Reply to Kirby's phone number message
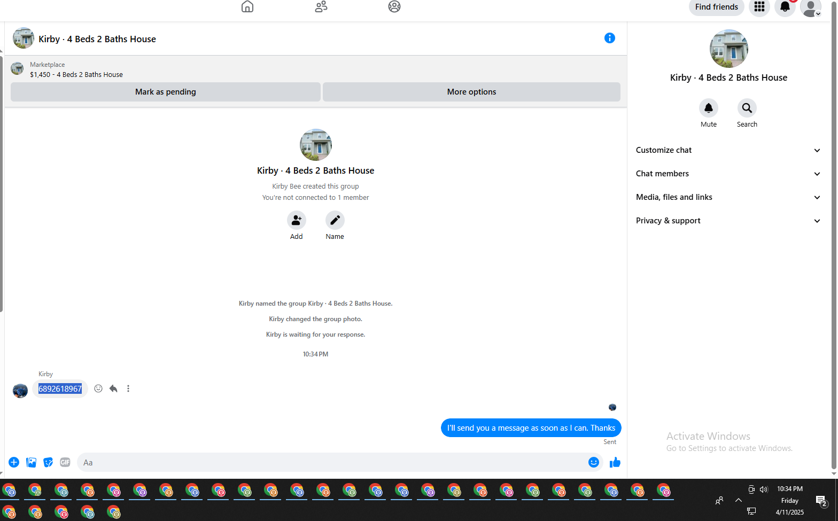 click(113, 388)
